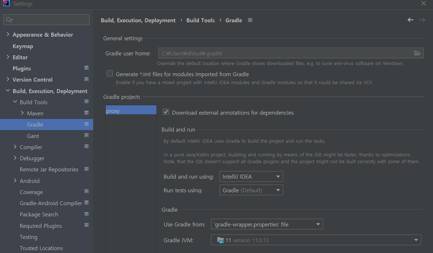Click the forward navigation arrow

(422, 20)
